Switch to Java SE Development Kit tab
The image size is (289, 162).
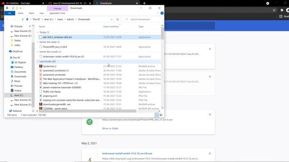[70, 3]
